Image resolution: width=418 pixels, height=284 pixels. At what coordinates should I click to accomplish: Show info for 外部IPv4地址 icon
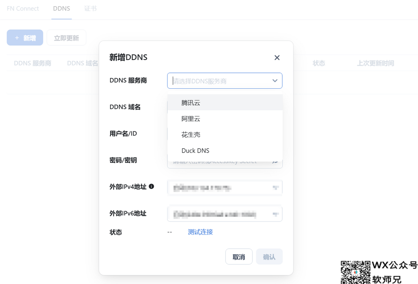click(151, 186)
